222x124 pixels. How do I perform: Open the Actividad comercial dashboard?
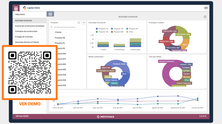pos(30,21)
